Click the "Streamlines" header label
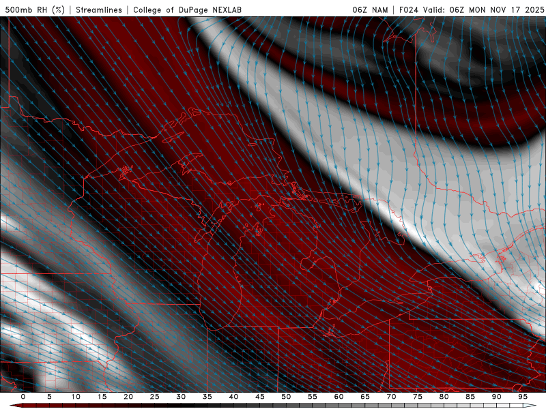The width and height of the screenshot is (546, 409). pyautogui.click(x=99, y=10)
